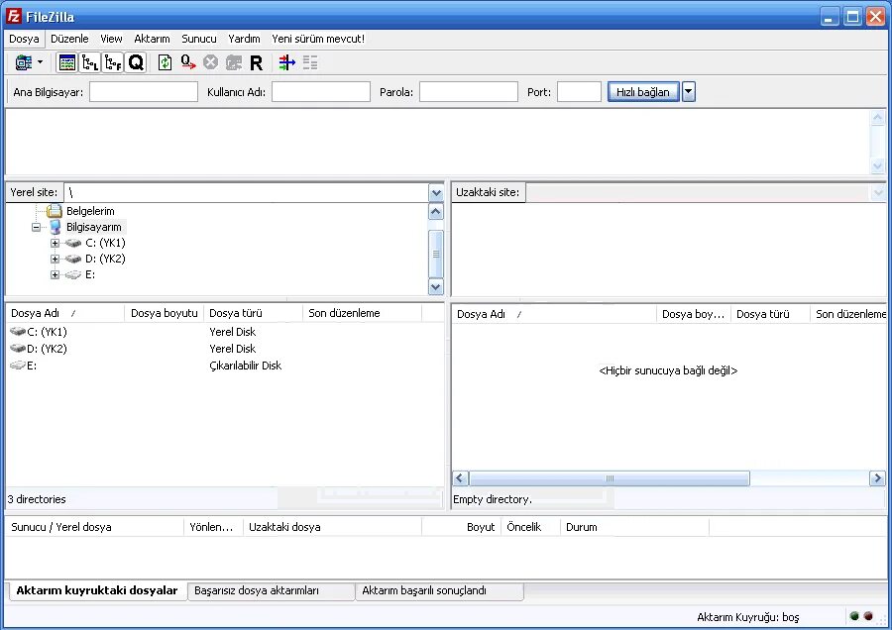Open the Dosya menu
This screenshot has height=630, width=892.
click(24, 39)
